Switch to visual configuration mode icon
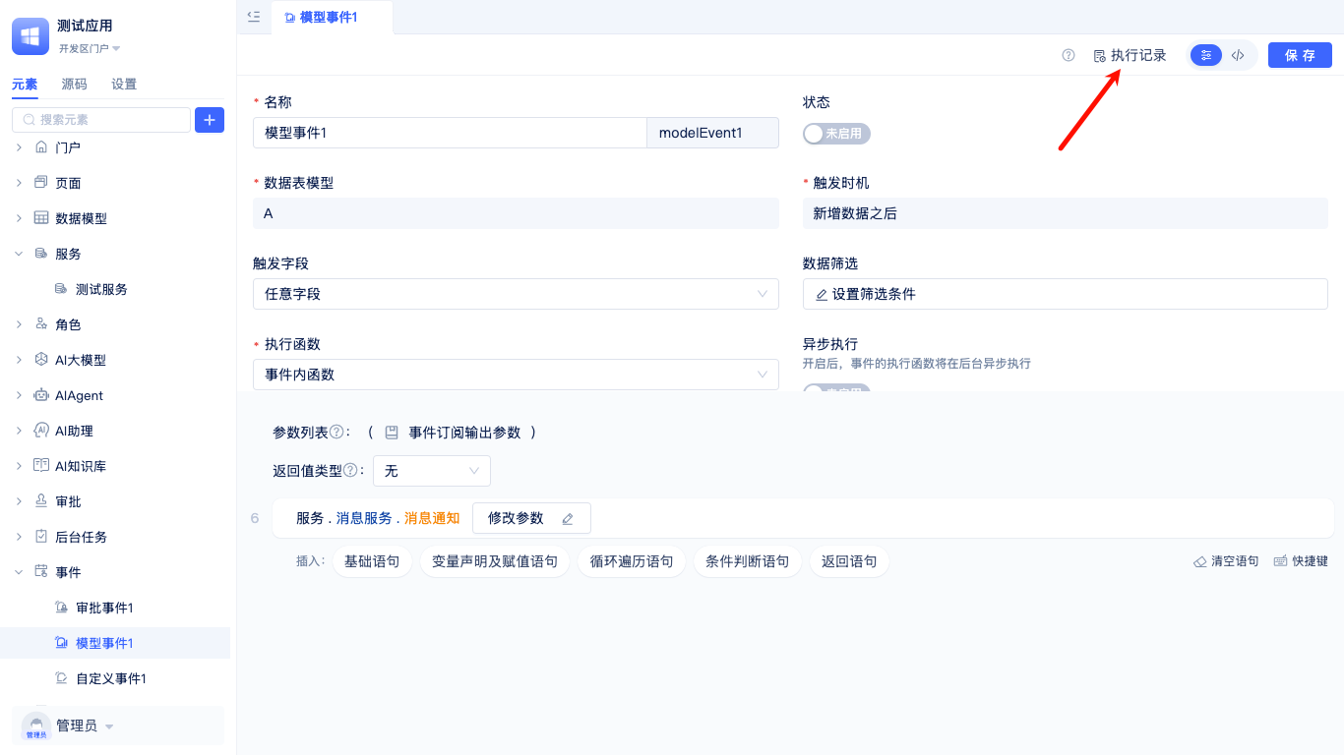 point(1206,55)
